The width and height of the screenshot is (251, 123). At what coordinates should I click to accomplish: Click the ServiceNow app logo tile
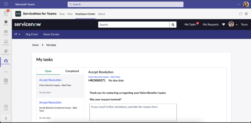[18, 14]
